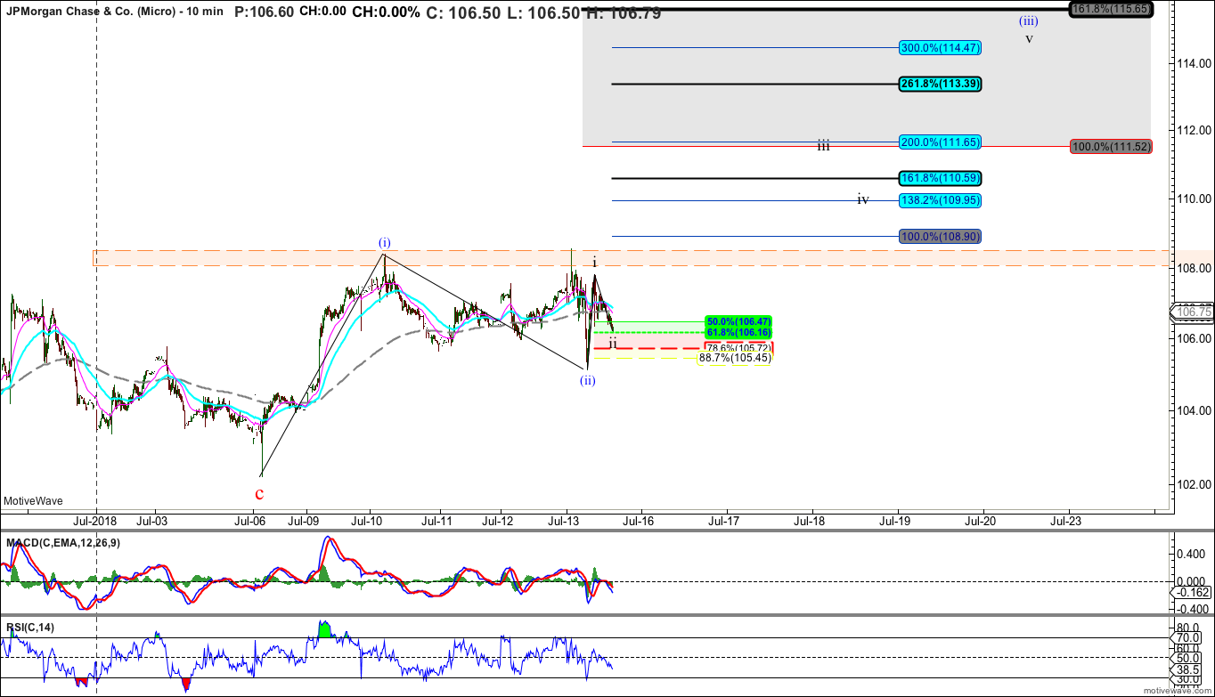The height and width of the screenshot is (697, 1215).
Task: Click the 110.00 price axis label
Action: pyautogui.click(x=1194, y=199)
